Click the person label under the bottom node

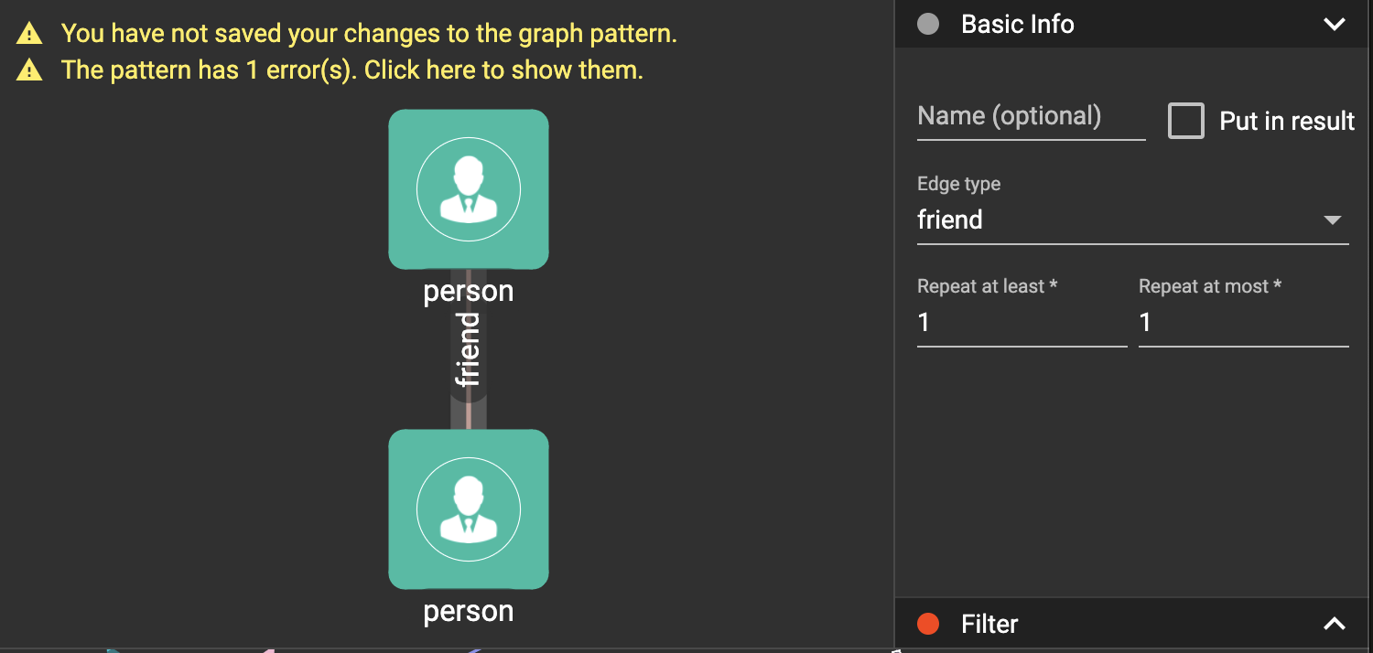click(x=468, y=611)
